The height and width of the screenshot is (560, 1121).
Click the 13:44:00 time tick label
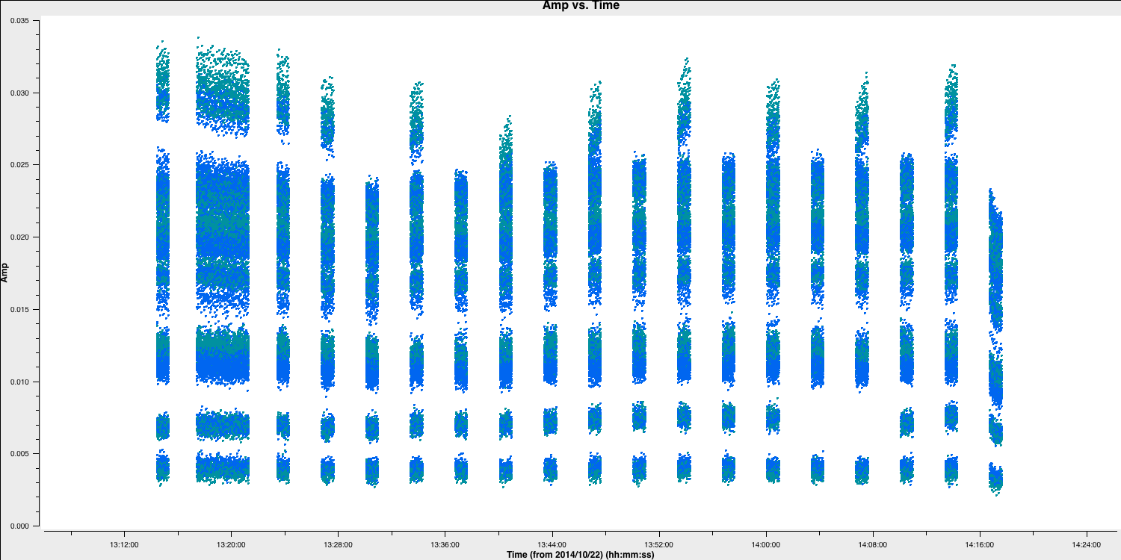tap(552, 544)
